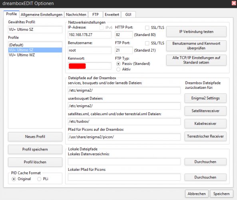Create a Neues Profil
Viewport: 237px width, 200px height.
point(35,137)
